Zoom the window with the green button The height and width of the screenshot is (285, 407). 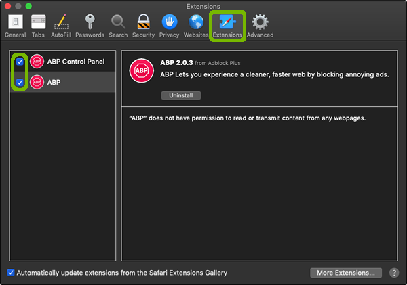pos(28,6)
